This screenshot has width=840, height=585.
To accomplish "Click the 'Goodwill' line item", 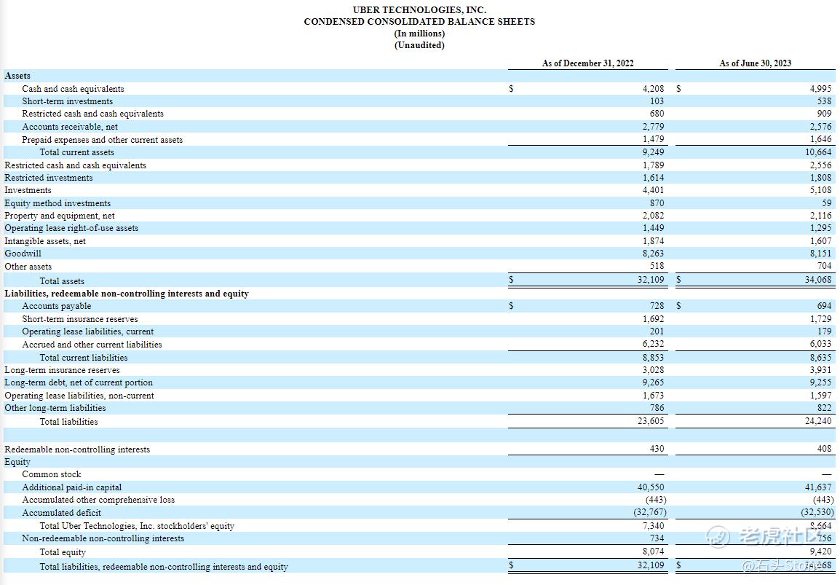I will 22,253.
